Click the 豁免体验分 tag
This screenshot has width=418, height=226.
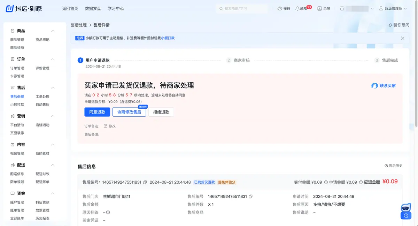tap(227, 182)
